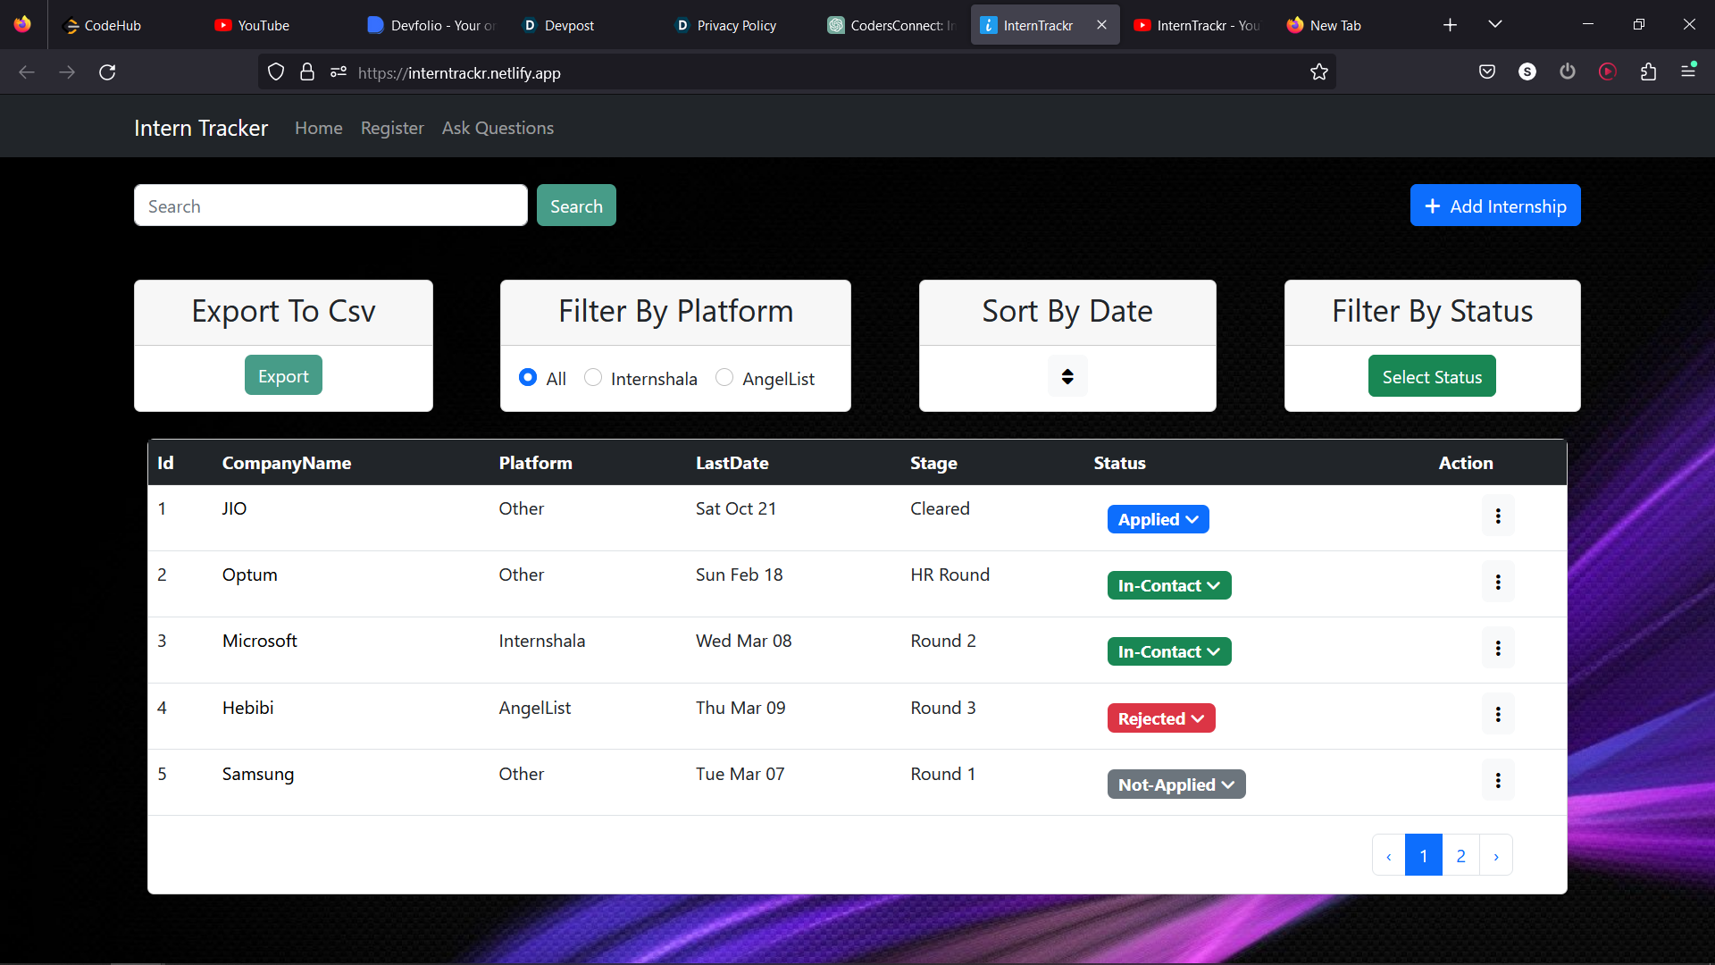This screenshot has height=965, width=1715.
Task: Select the All platform radio button
Action: pyautogui.click(x=528, y=378)
